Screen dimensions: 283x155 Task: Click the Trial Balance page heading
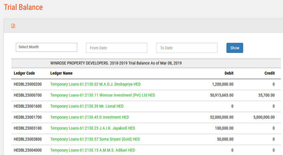23,7
